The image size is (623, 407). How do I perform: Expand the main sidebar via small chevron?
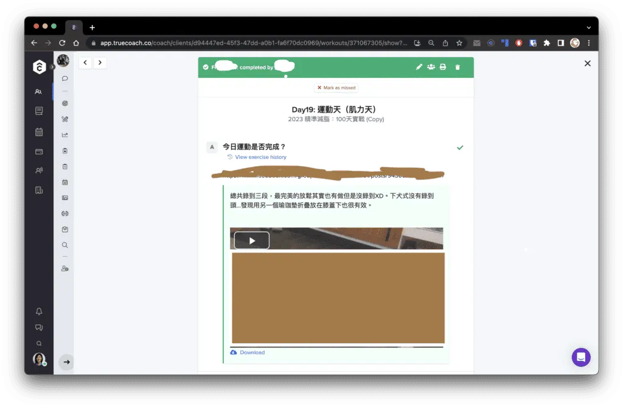pyautogui.click(x=52, y=66)
